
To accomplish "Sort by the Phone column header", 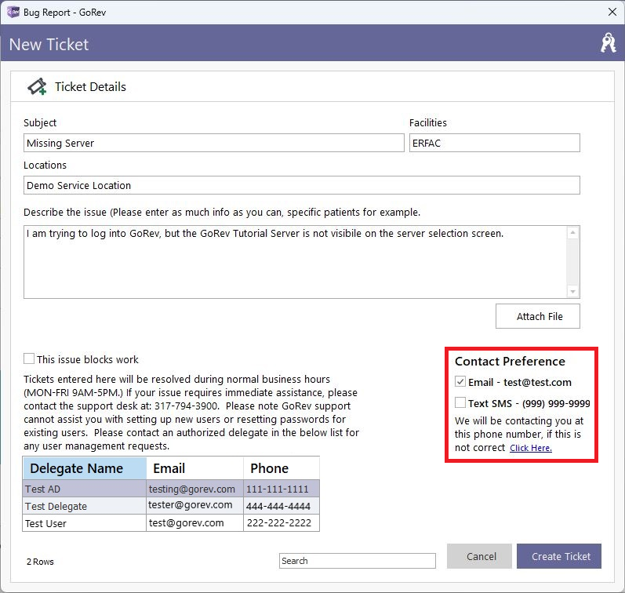I will pyautogui.click(x=282, y=468).
